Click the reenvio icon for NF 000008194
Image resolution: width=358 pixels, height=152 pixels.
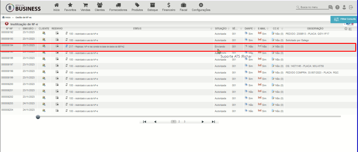point(57,46)
